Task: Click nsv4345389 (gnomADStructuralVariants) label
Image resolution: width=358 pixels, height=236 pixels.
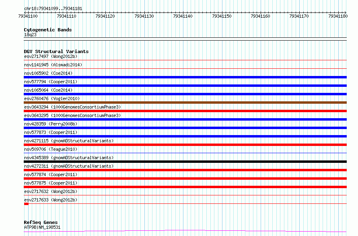Action: tap(69, 158)
